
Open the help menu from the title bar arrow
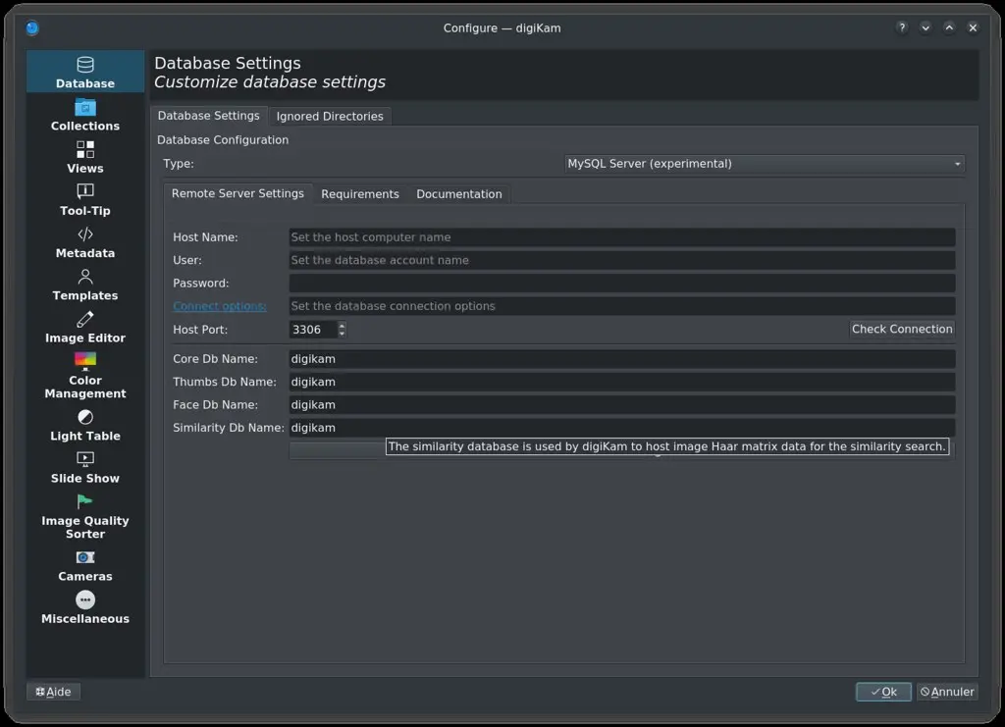901,27
